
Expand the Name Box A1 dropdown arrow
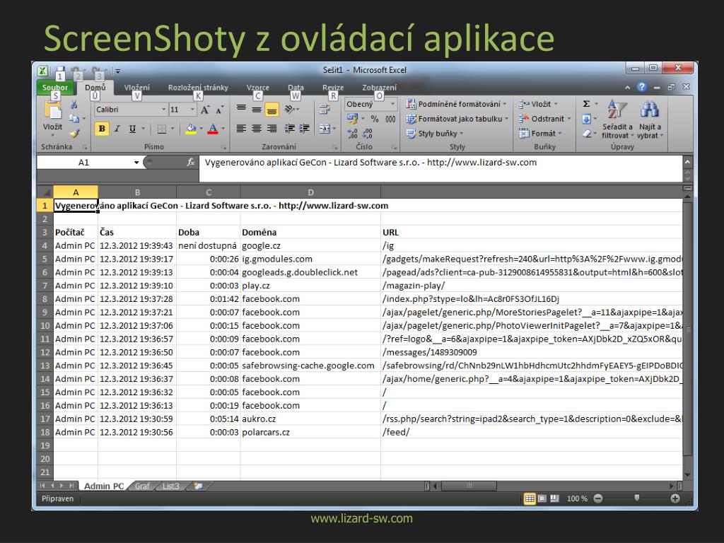(x=136, y=162)
